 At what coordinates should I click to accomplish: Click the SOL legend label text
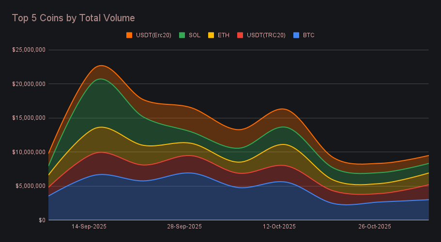[195, 35]
